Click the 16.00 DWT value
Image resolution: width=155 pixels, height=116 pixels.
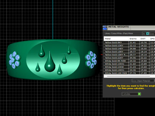point(144,49)
